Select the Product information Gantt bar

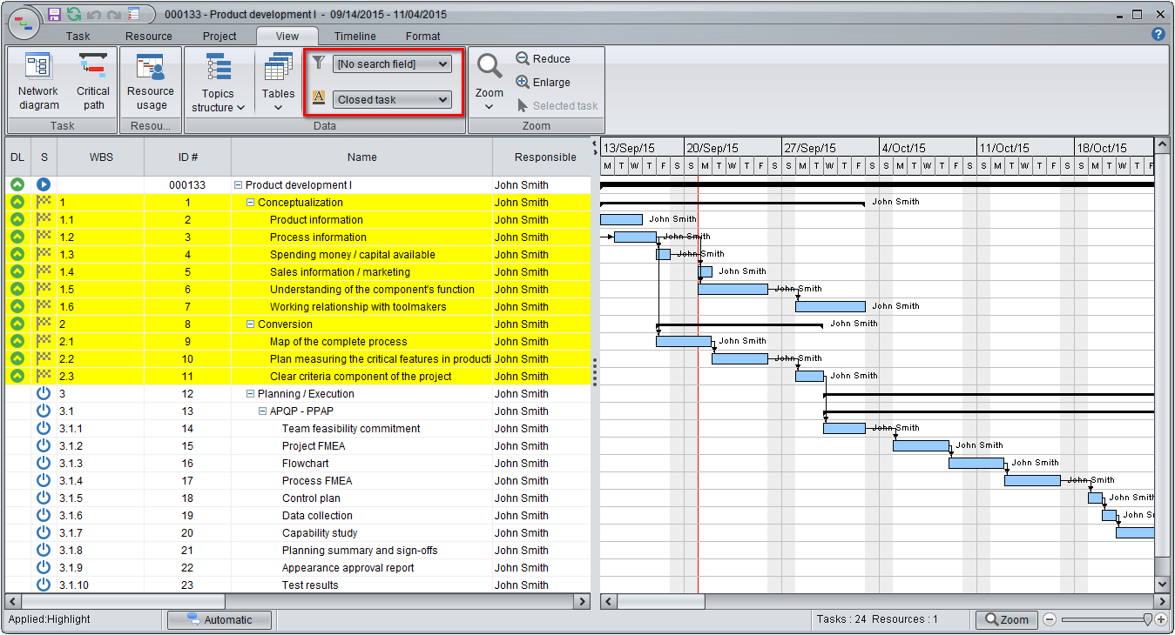tap(621, 219)
